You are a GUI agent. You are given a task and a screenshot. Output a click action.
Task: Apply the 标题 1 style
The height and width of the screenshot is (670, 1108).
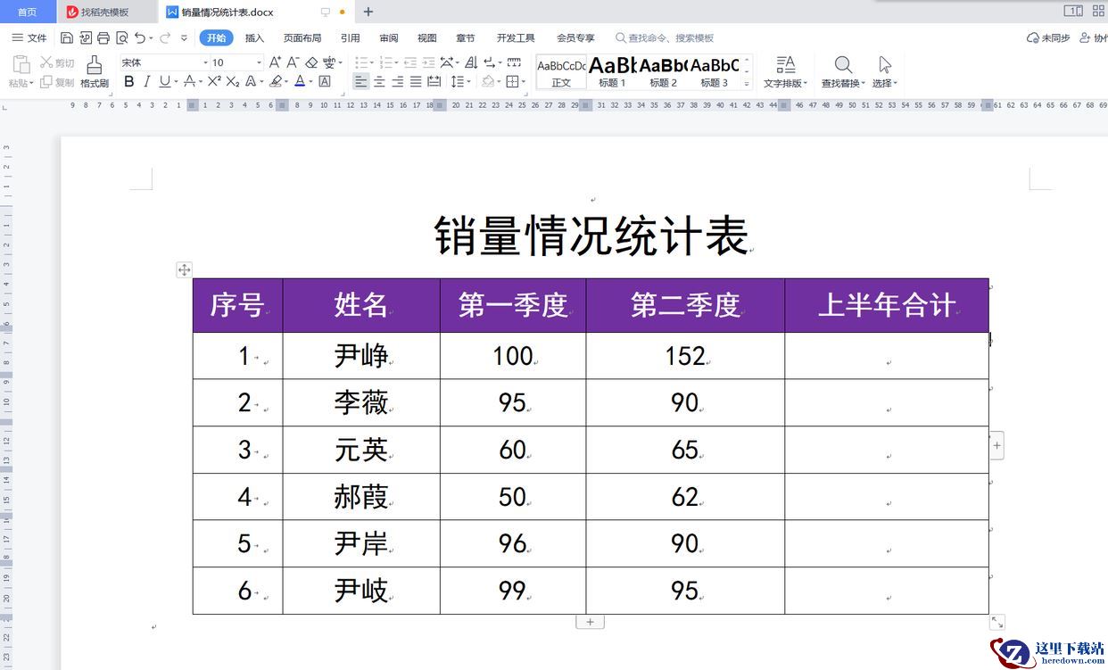(612, 71)
